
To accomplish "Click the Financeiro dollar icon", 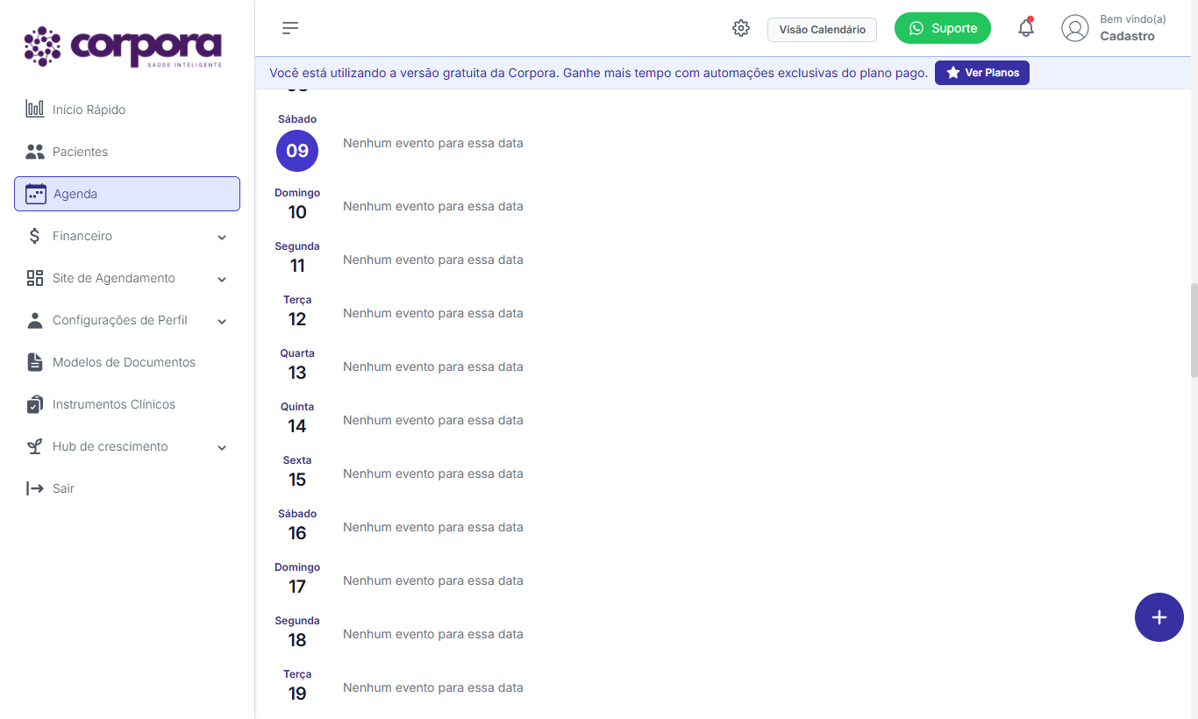I will click(35, 236).
